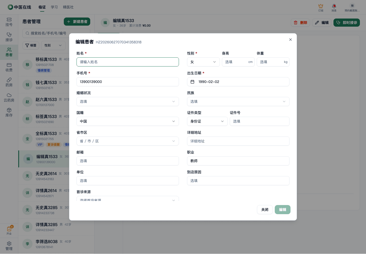The width and height of the screenshot is (366, 254).
Task: Click the 标签 filter funnel button
Action: (31, 45)
